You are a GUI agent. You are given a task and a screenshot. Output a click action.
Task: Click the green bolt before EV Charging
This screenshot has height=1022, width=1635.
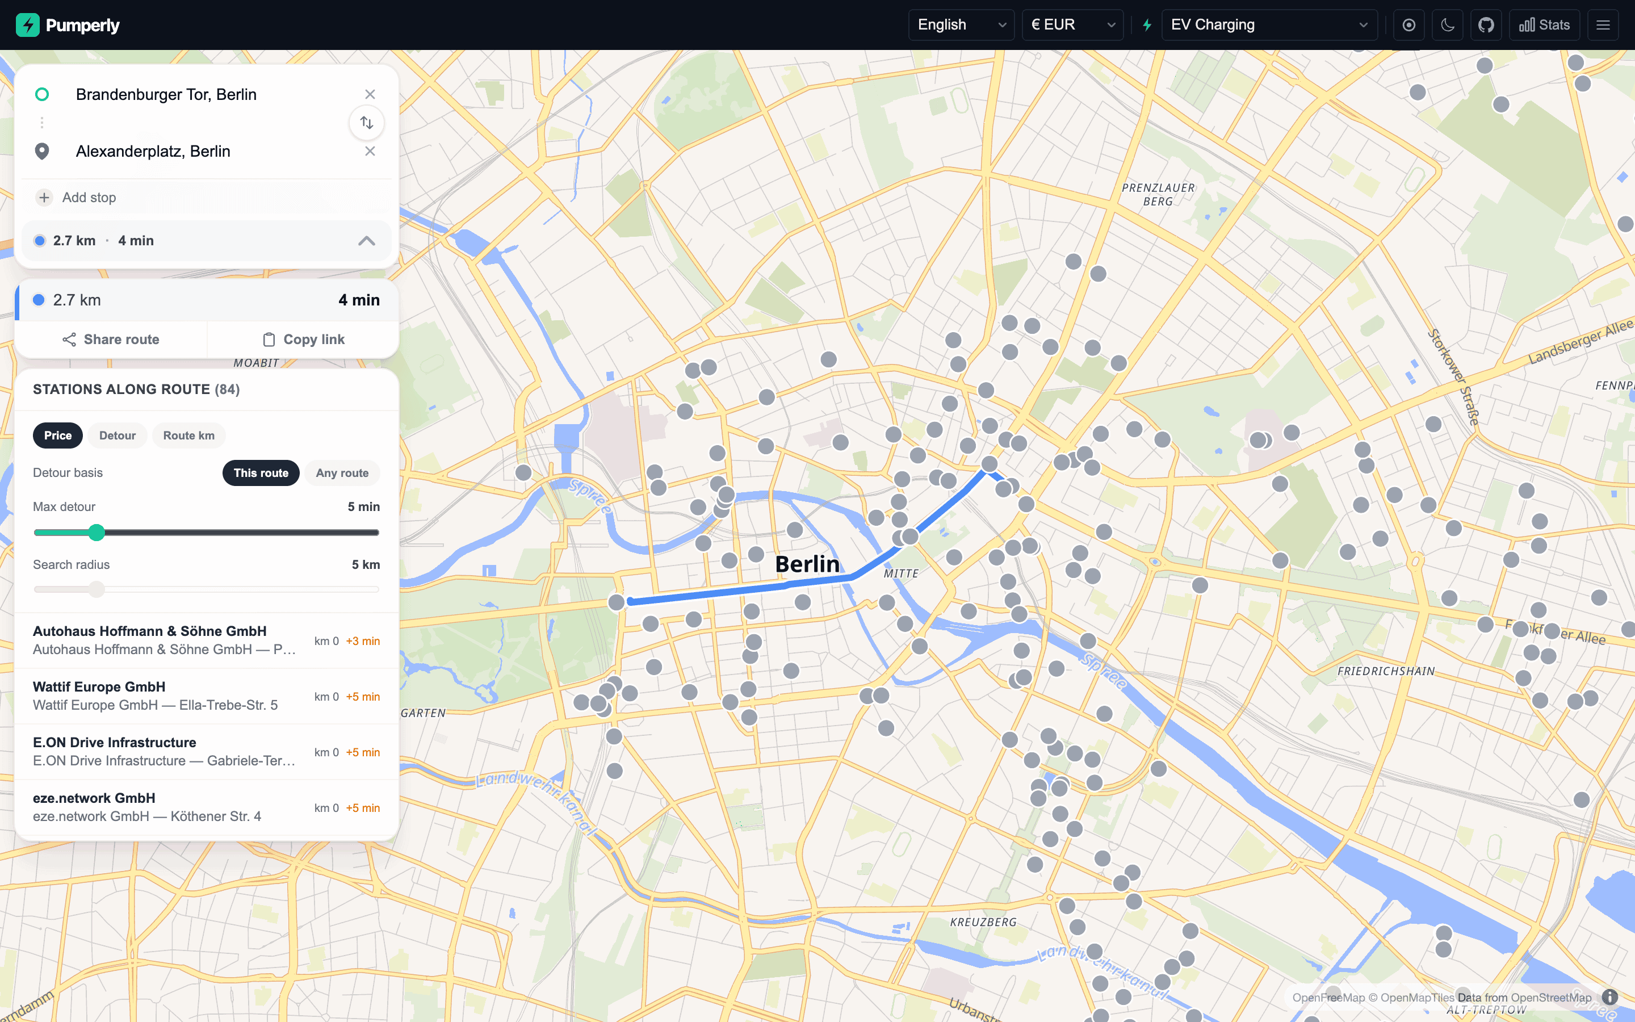tap(1147, 25)
